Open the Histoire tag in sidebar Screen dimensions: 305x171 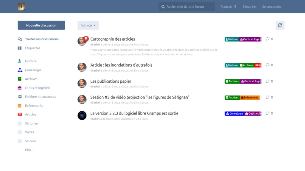(x=30, y=61)
